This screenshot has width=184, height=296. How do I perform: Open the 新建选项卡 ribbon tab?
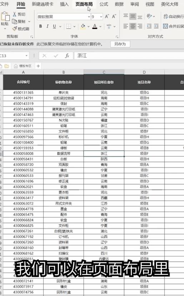[43, 4]
